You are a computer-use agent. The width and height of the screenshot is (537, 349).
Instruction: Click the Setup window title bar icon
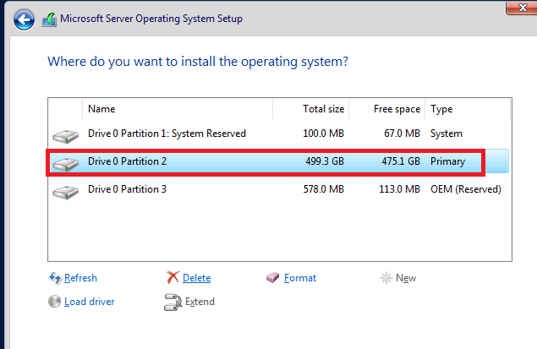(x=50, y=19)
